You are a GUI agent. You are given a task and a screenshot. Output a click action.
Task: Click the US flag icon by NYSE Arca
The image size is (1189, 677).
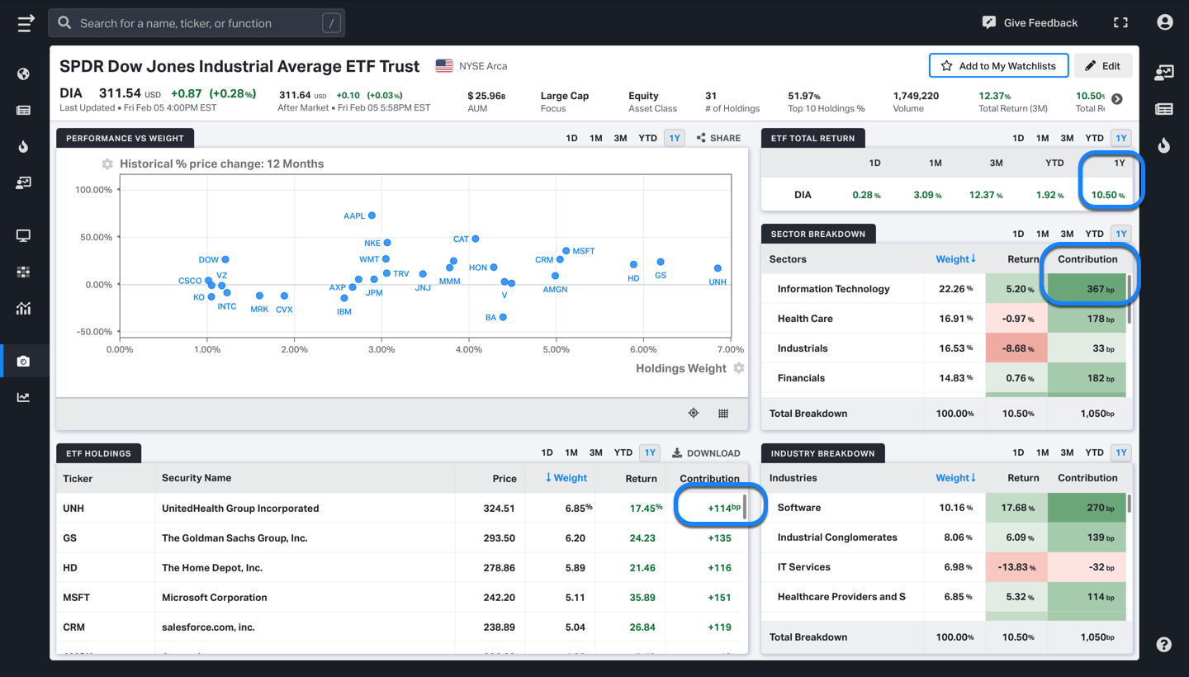click(x=444, y=66)
